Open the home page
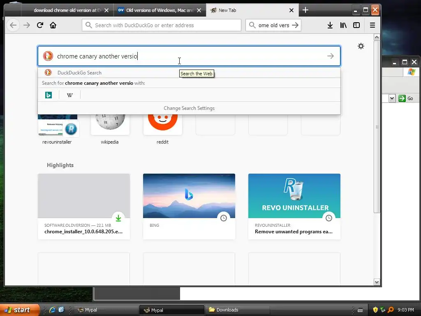421x316 pixels. click(53, 25)
